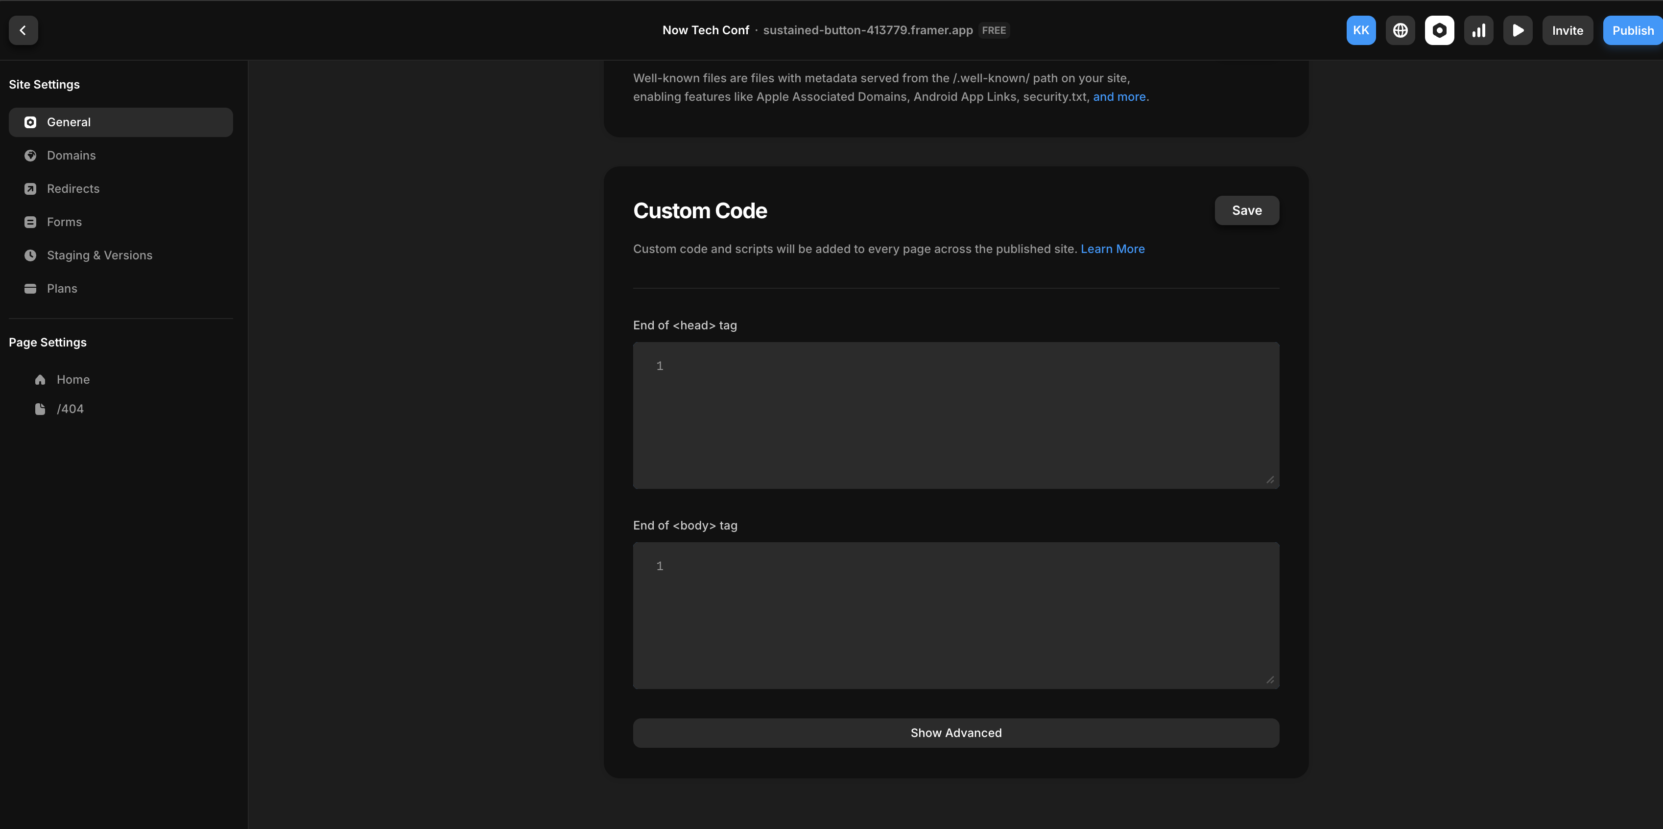Go back using the arrow button
Viewport: 1663px width, 829px height.
click(23, 30)
